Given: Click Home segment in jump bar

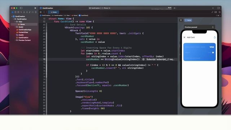Looking at the screenshot, I should click(75, 15).
